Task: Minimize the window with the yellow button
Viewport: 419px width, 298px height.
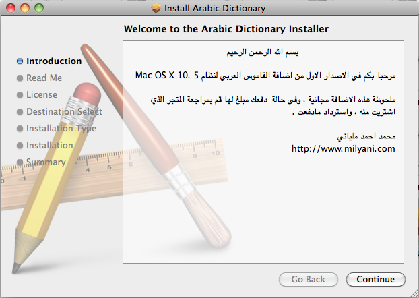Action: point(25,8)
